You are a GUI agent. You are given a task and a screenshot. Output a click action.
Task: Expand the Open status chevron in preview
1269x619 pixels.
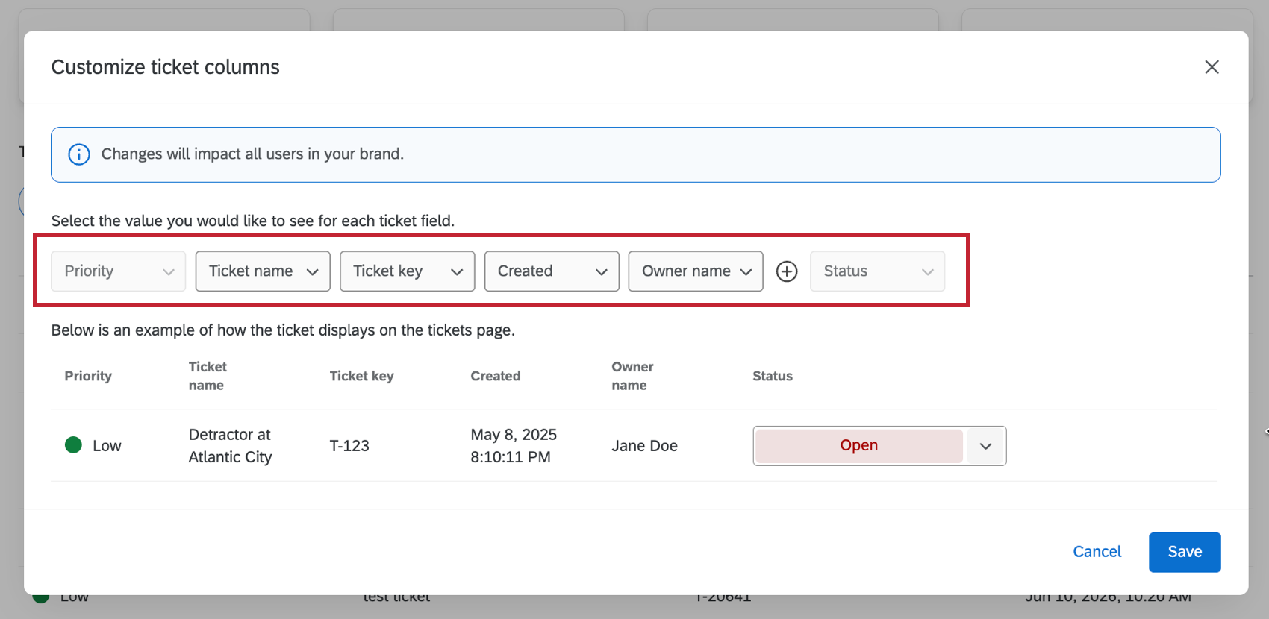coord(985,446)
